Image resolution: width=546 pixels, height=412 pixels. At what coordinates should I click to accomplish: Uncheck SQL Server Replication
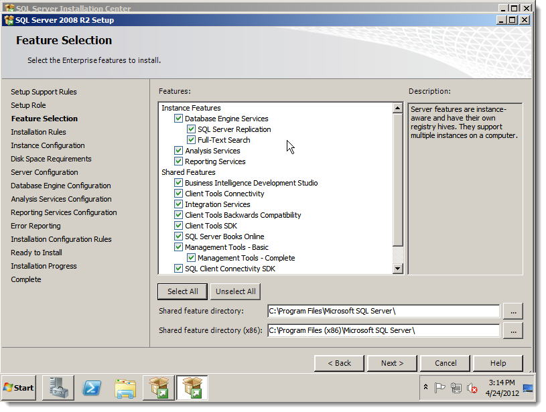click(191, 129)
